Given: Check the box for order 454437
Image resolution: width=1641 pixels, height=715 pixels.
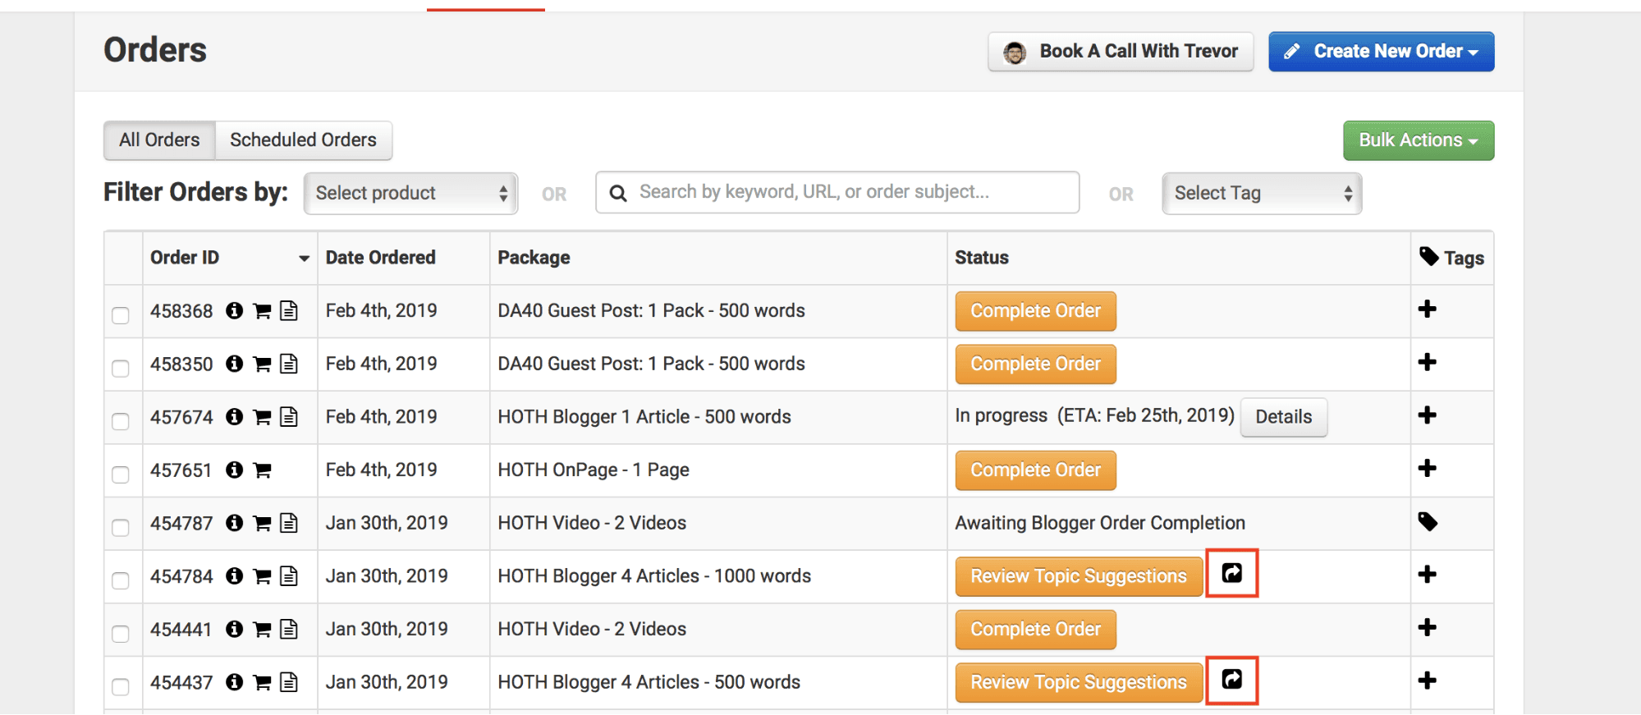Looking at the screenshot, I should (121, 686).
